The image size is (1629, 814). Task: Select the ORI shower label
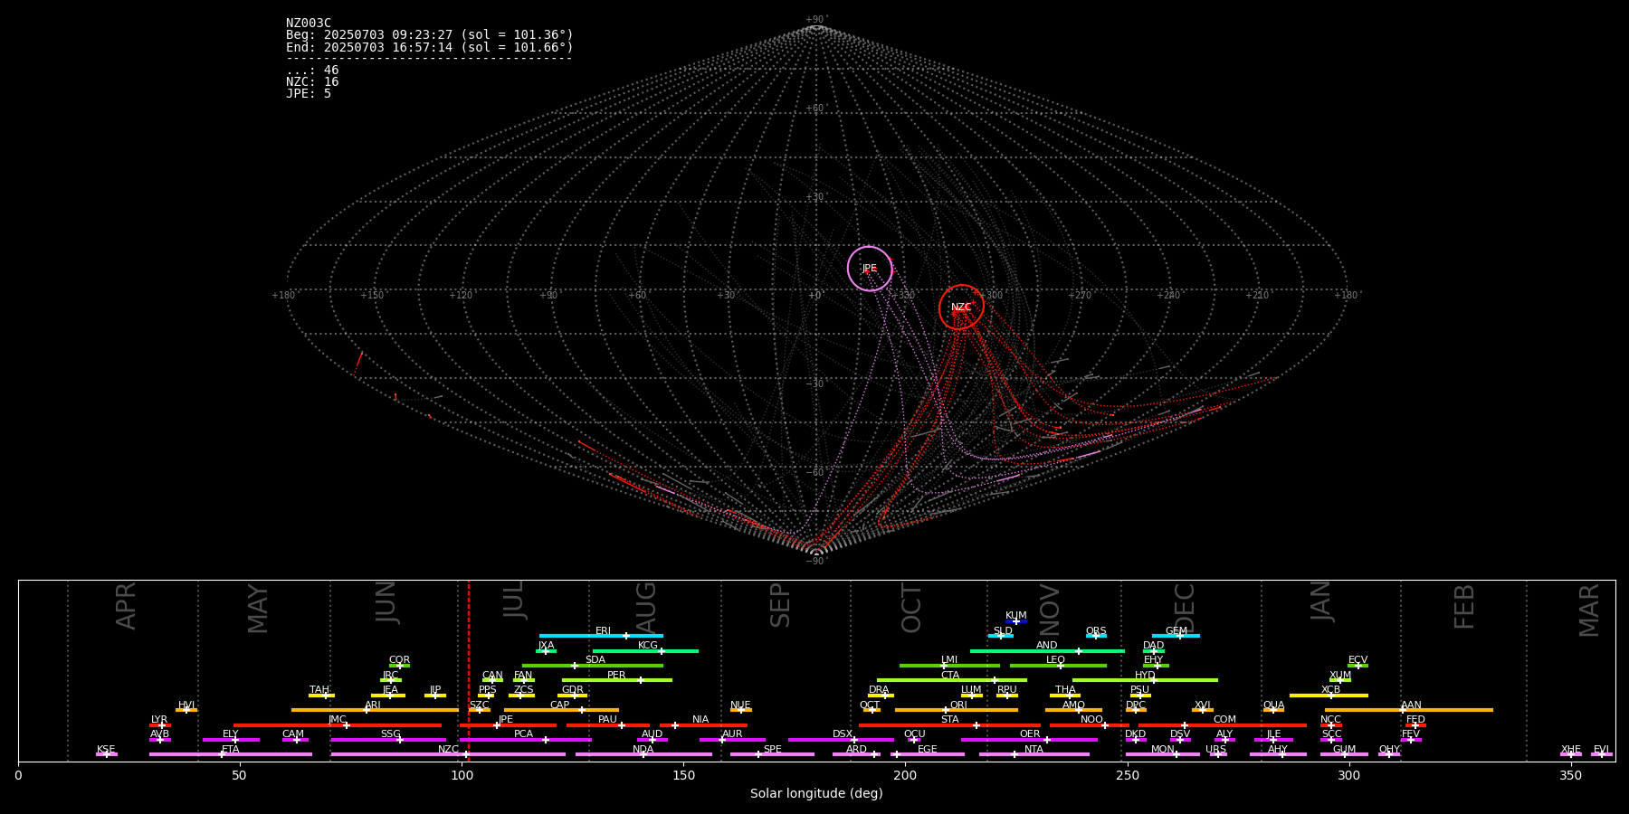coord(958,705)
